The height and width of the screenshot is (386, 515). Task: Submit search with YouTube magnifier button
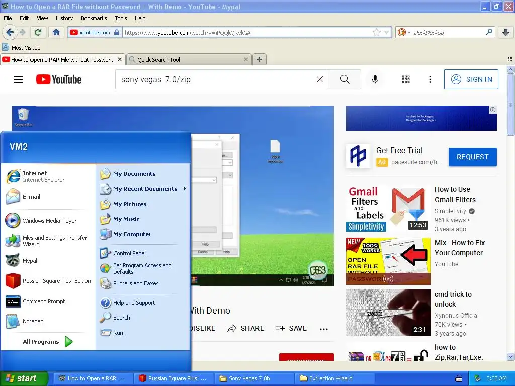click(x=345, y=79)
